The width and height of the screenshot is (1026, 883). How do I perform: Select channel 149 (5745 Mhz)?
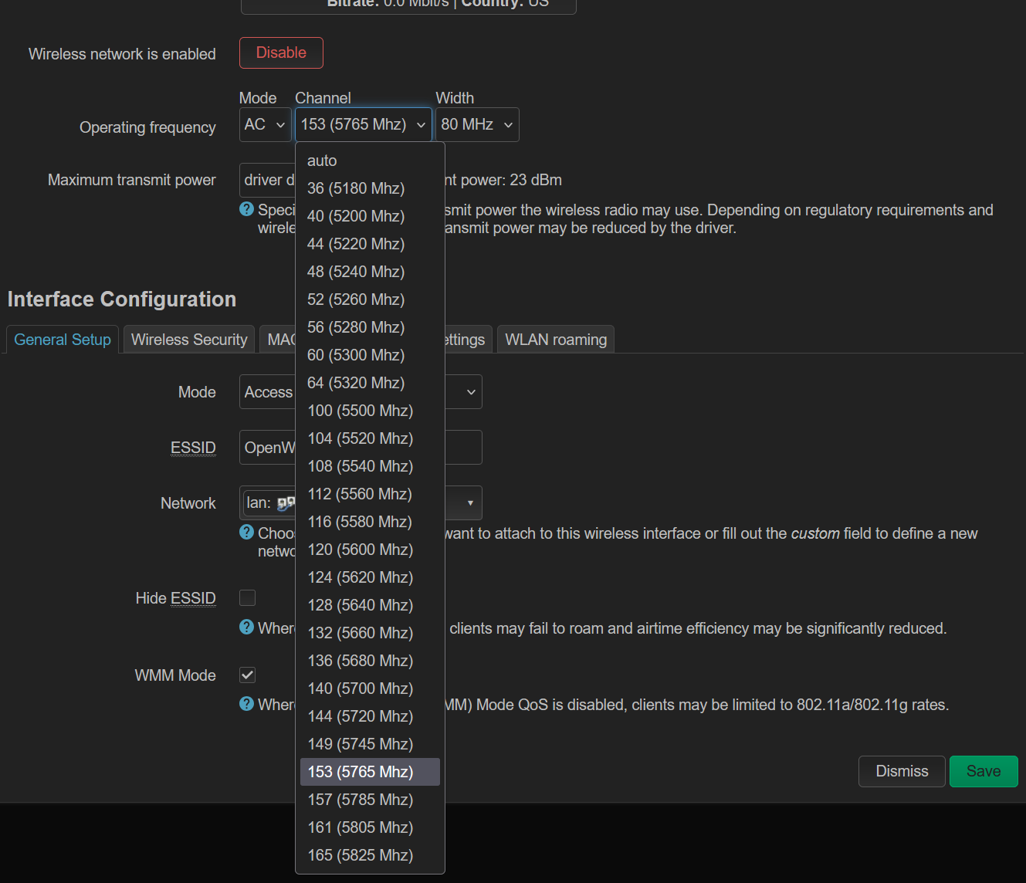tap(370, 744)
